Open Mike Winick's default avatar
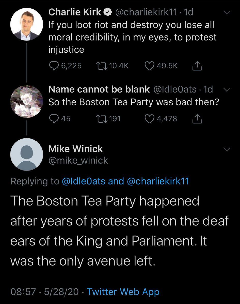Viewport: 240px width, 304px height. coord(26,154)
